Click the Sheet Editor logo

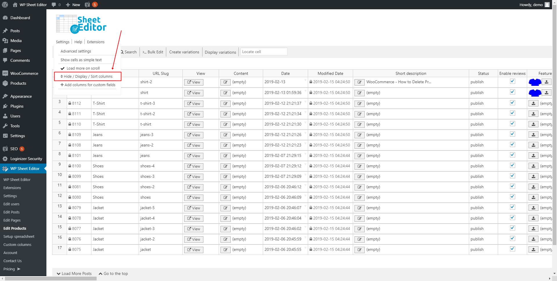click(81, 24)
